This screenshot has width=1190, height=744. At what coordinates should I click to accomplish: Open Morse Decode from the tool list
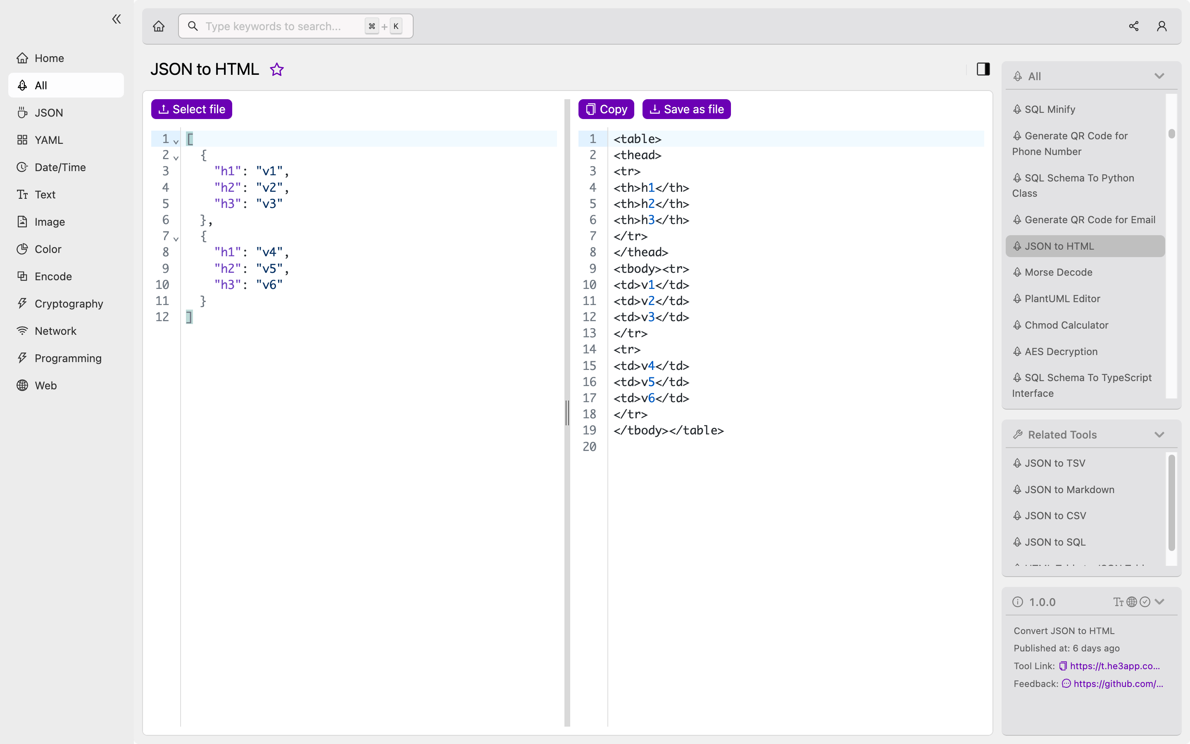click(1058, 272)
